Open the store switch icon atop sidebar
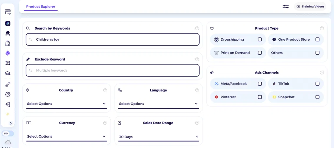The height and width of the screenshot is (148, 334). click(x=8, y=12)
